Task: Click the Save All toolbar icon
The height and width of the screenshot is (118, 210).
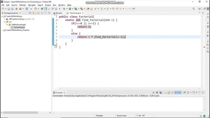Action: [x=12, y=9]
